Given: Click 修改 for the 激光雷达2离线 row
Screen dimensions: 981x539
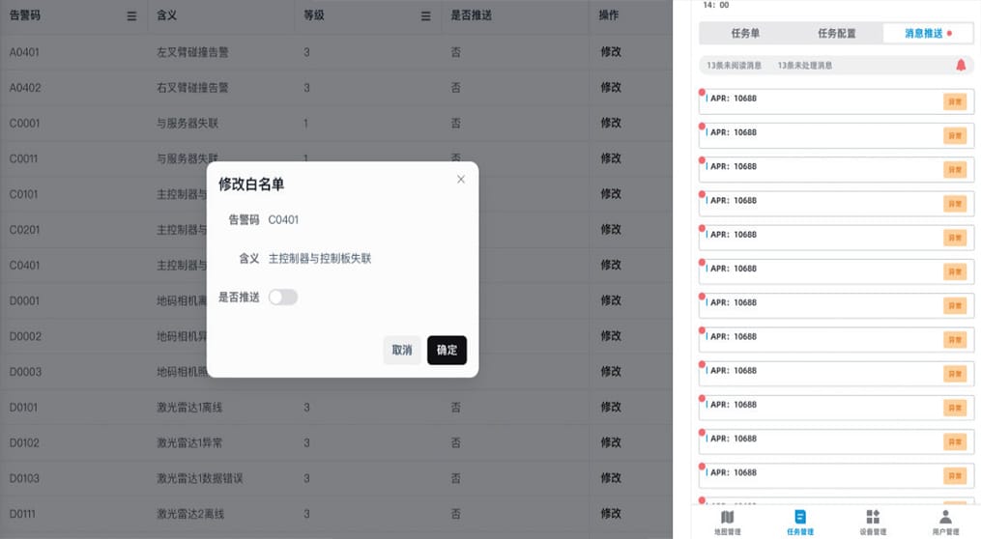Looking at the screenshot, I should (611, 515).
